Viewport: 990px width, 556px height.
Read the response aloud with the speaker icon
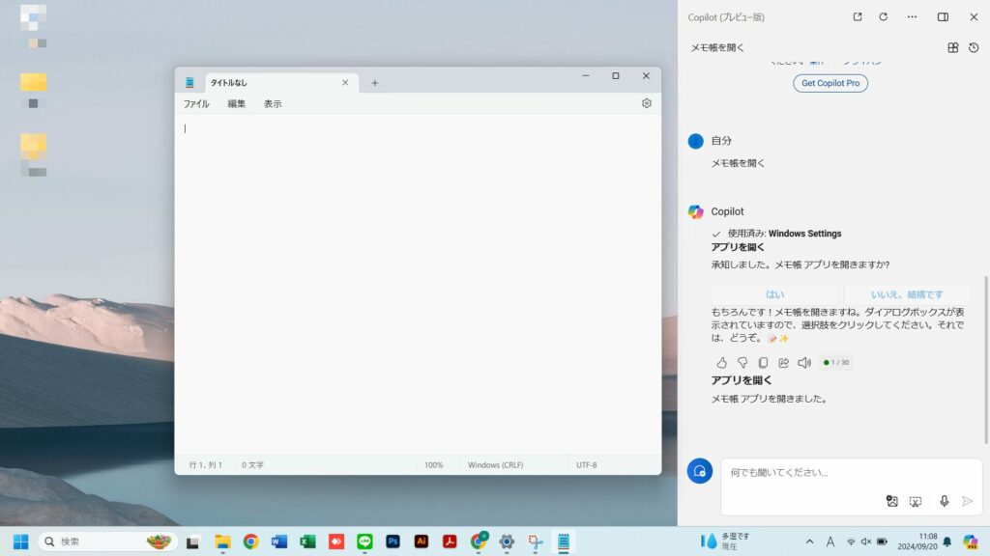tap(803, 362)
